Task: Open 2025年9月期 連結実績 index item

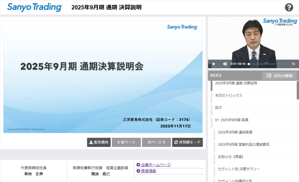Action: [x=235, y=132]
